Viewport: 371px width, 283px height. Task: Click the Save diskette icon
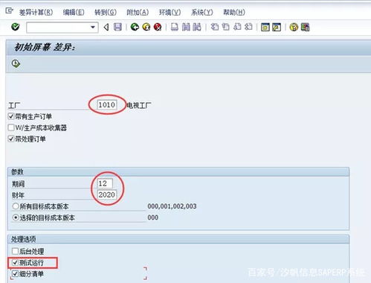pyautogui.click(x=117, y=27)
